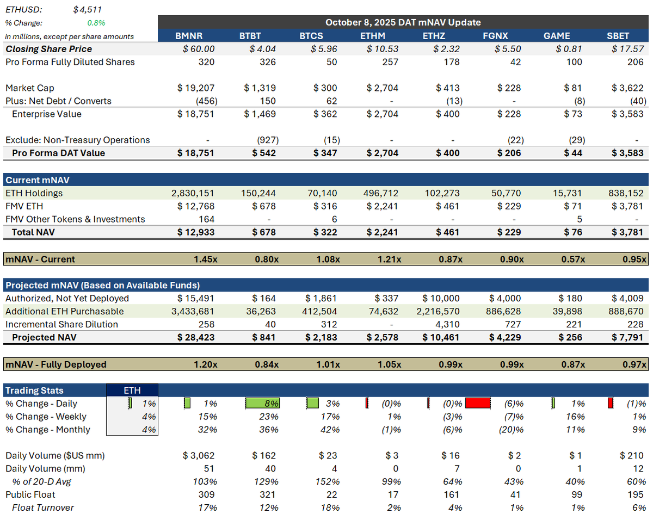Select the green 0.8% change value
Image resolution: width=653 pixels, height=514 pixels.
(x=96, y=23)
